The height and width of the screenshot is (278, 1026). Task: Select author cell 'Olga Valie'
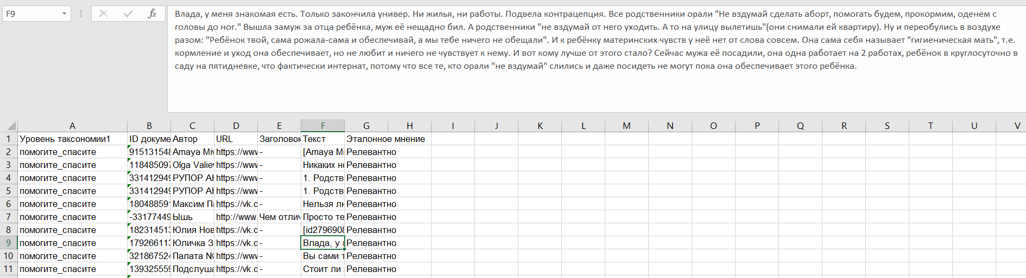(x=193, y=165)
